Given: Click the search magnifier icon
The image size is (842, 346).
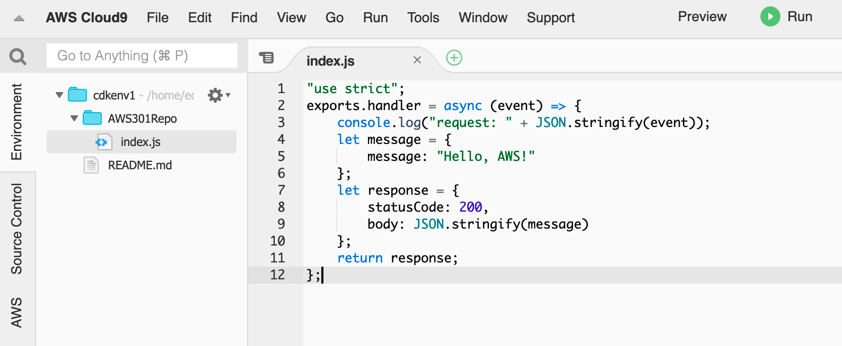Looking at the screenshot, I should [x=17, y=56].
